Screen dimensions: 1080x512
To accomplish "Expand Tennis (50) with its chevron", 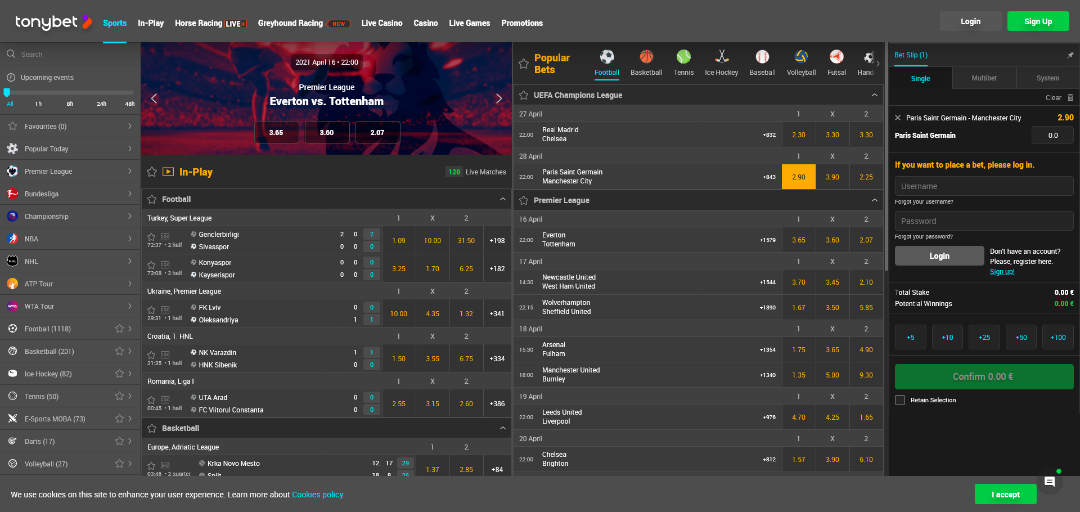I will pos(130,396).
